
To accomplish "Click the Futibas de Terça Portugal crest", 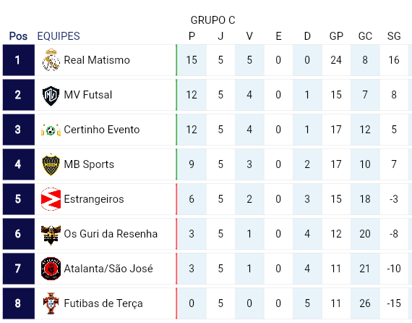I will [x=51, y=303].
